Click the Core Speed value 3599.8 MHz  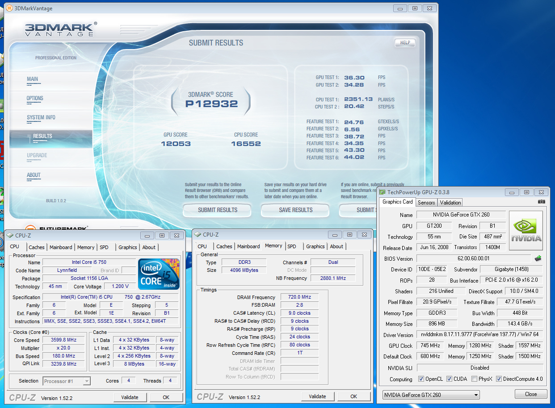63,340
